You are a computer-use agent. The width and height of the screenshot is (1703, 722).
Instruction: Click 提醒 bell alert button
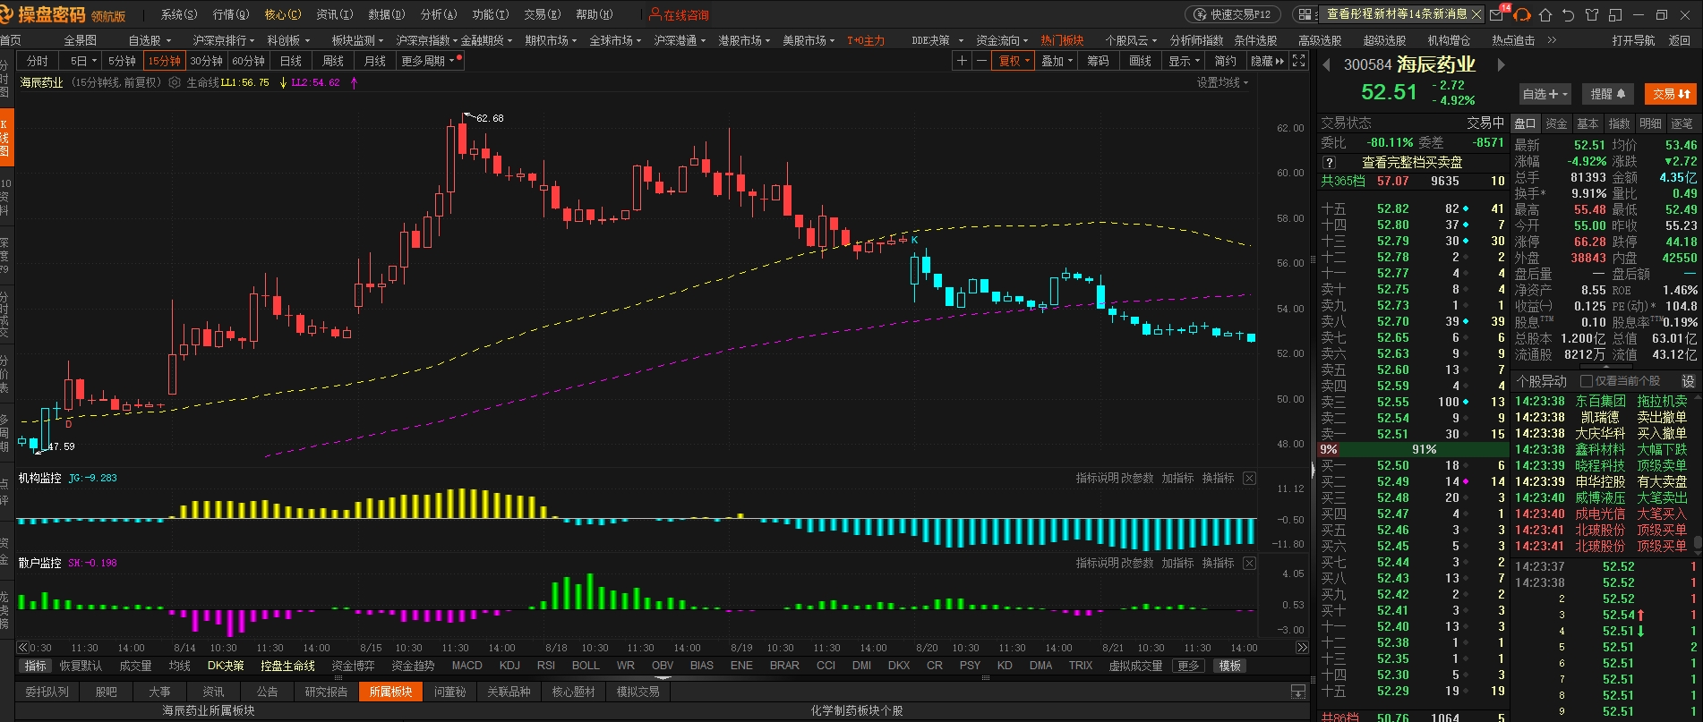click(1608, 94)
